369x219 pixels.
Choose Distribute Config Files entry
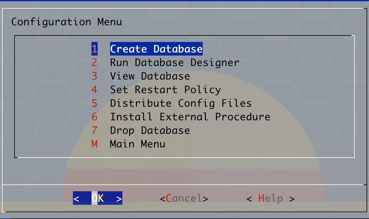pos(181,103)
